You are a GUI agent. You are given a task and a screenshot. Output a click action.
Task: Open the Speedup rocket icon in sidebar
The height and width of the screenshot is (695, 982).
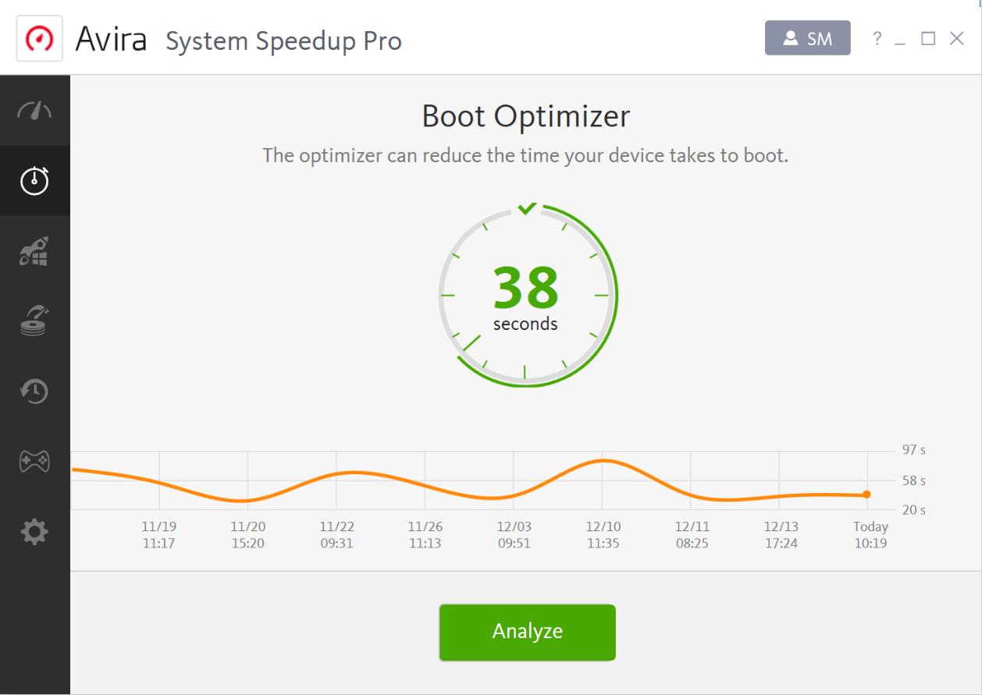[34, 250]
